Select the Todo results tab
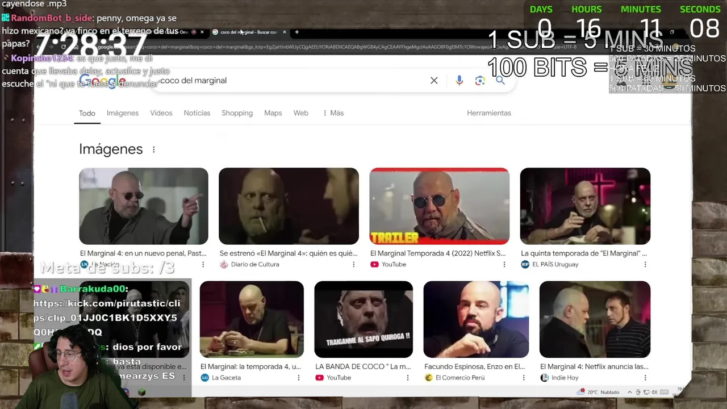Image resolution: width=727 pixels, height=409 pixels. [87, 113]
